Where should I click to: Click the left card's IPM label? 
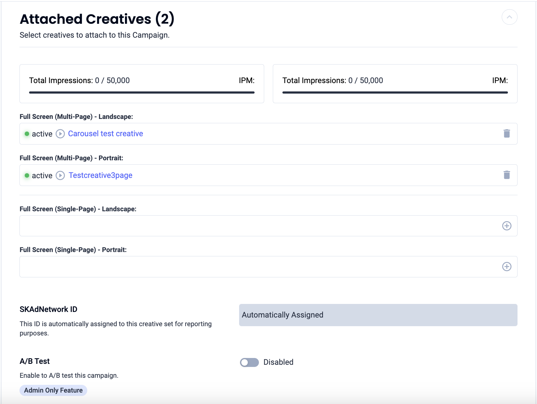pyautogui.click(x=247, y=80)
